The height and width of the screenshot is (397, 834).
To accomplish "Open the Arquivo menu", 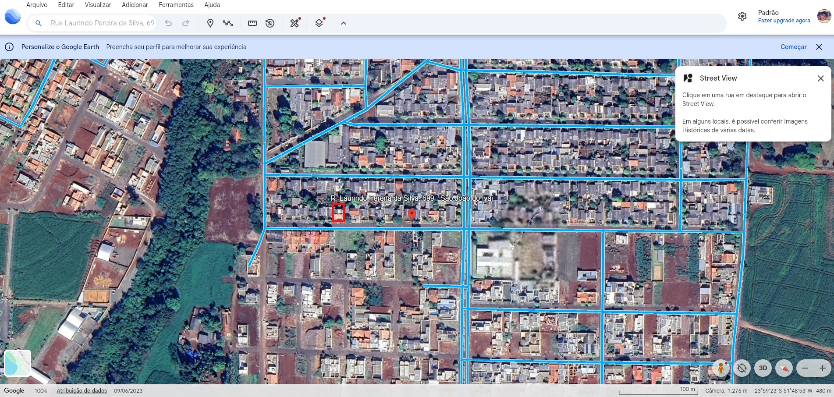I will [37, 5].
